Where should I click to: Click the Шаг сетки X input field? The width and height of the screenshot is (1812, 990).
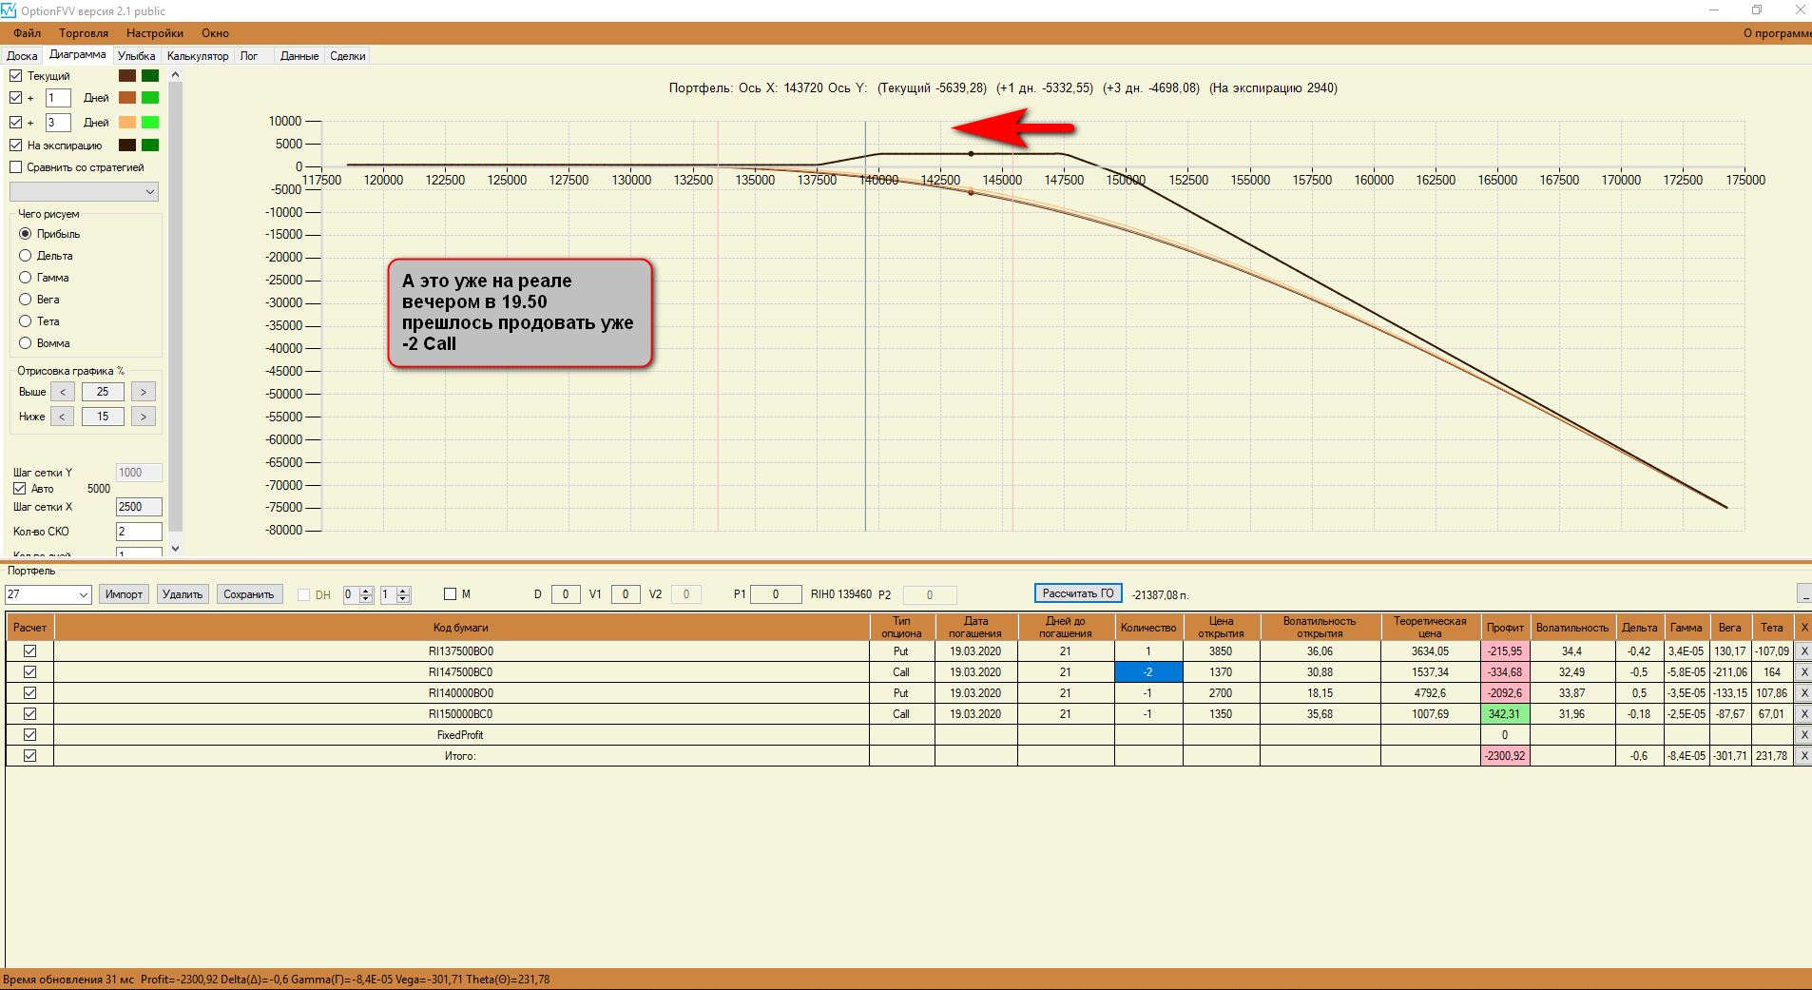139,507
